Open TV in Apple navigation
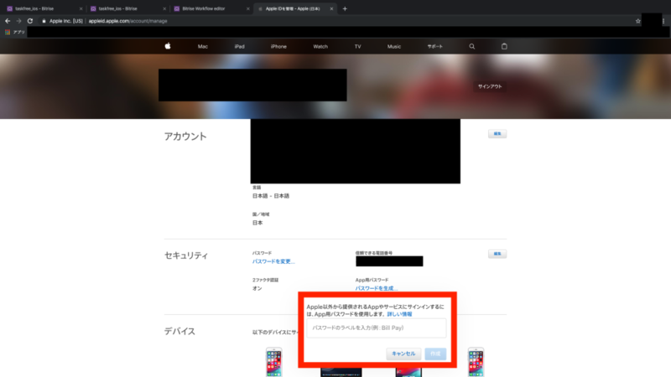This screenshot has height=377, width=671. pos(358,47)
